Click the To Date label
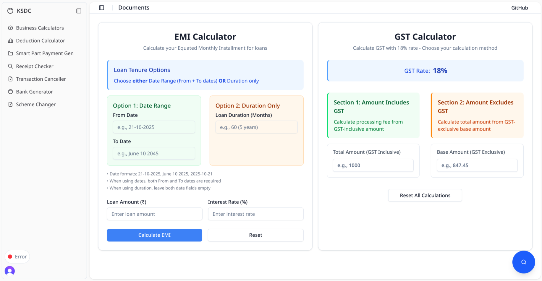Viewport: 542px width, 281px height. point(122,141)
